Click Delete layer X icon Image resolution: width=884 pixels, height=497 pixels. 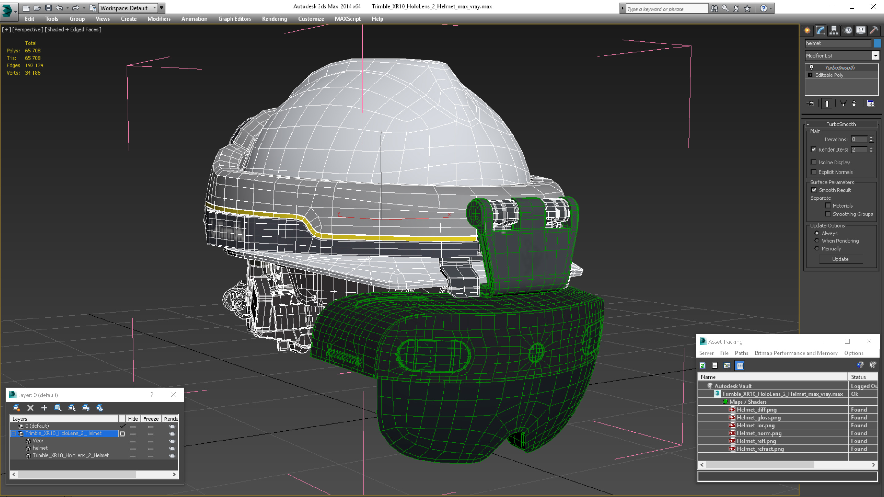pos(30,408)
